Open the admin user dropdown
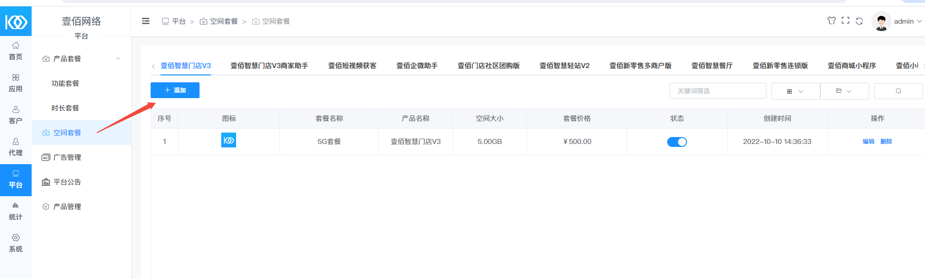This screenshot has width=925, height=279. (x=908, y=21)
